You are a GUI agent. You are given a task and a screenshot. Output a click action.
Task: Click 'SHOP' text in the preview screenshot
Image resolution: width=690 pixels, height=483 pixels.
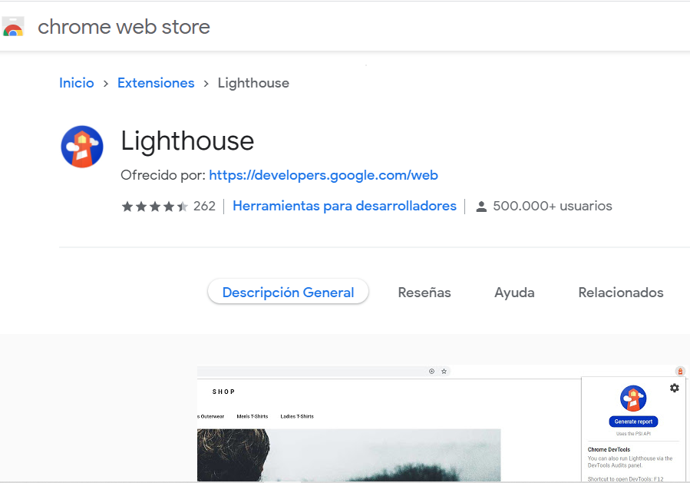[x=223, y=392]
